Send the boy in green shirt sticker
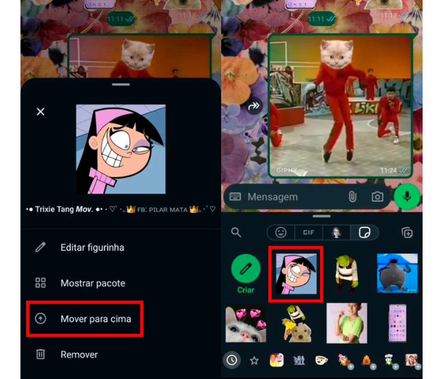Image resolution: width=443 pixels, height=379 pixels. (347, 323)
